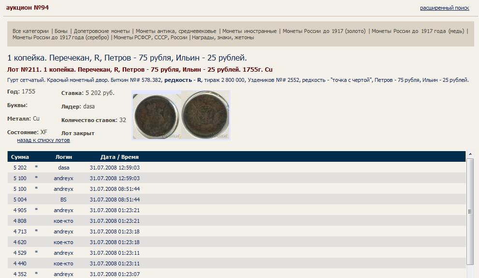Click the scroll up arrow of bid list
The width and height of the screenshot is (479, 278).
470,155
